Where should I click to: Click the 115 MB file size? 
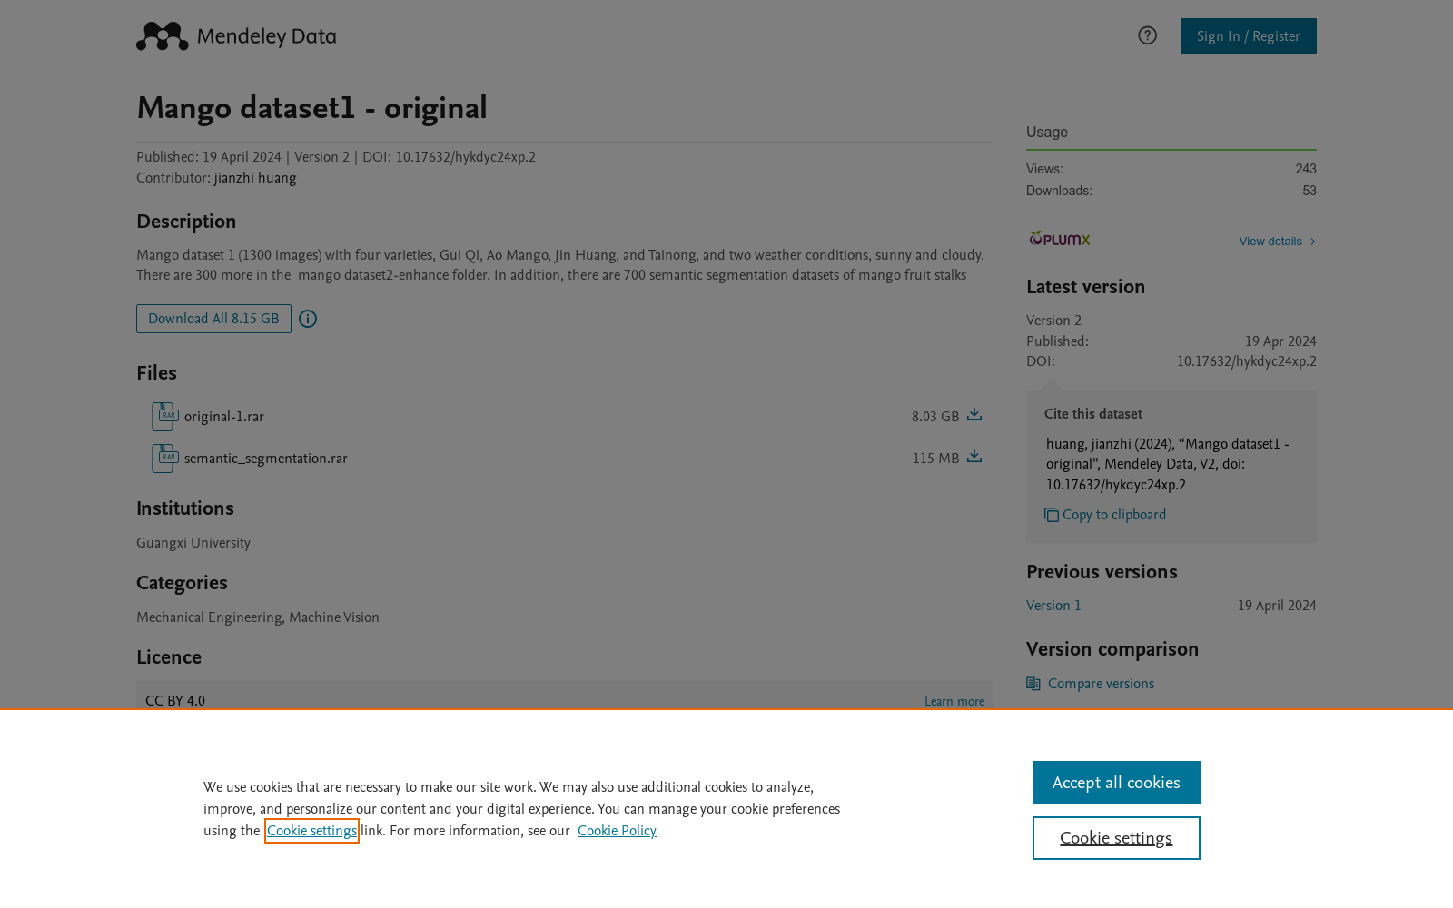tap(935, 459)
